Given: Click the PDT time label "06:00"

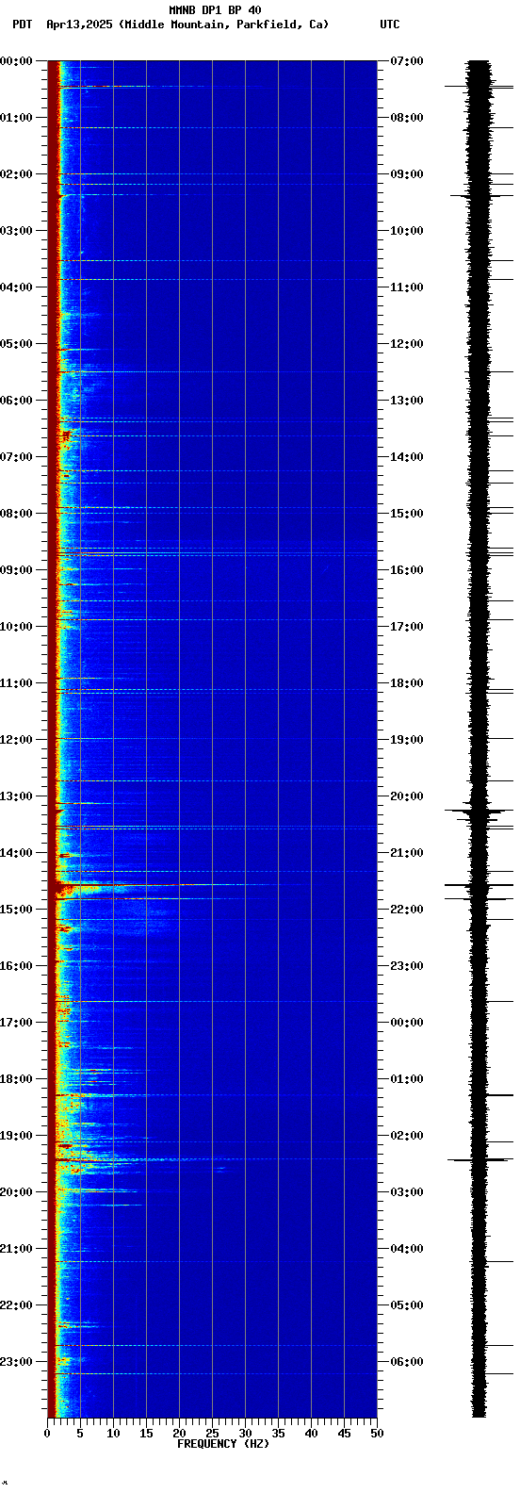Looking at the screenshot, I should pos(17,401).
